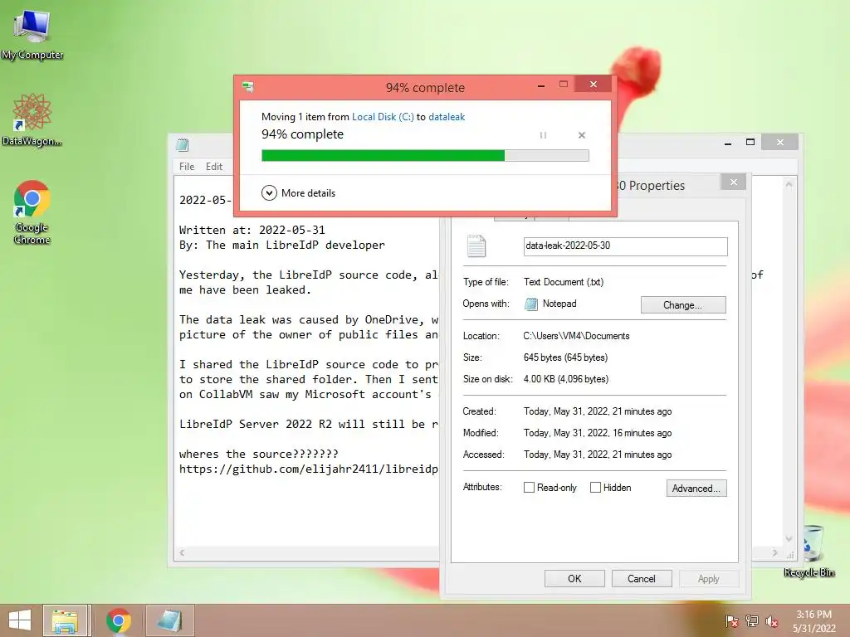This screenshot has height=637, width=850.
Task: Pause the file move operation
Action: tap(543, 135)
